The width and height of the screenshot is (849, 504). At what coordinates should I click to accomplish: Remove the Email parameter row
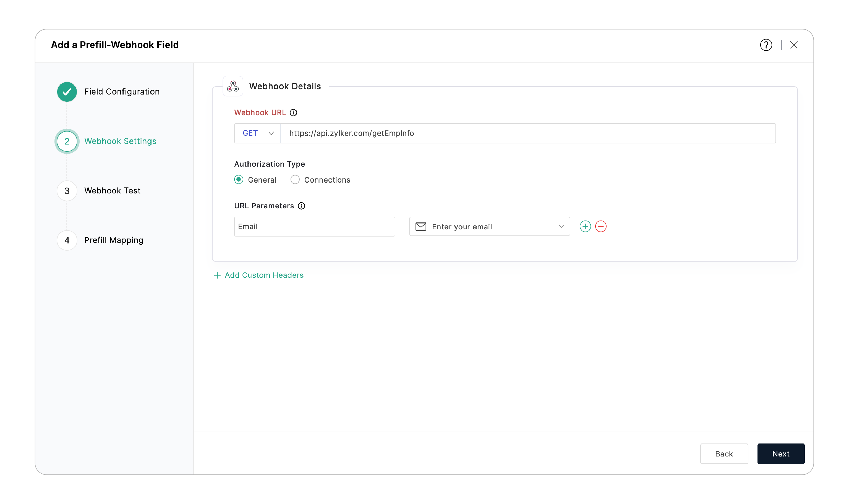click(x=601, y=226)
